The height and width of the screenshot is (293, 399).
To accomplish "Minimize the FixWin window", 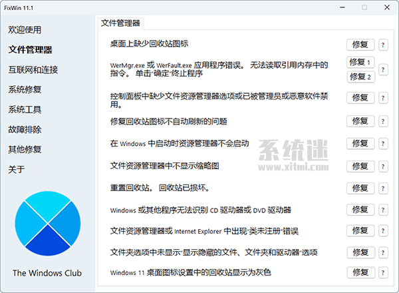I will click(x=342, y=7).
